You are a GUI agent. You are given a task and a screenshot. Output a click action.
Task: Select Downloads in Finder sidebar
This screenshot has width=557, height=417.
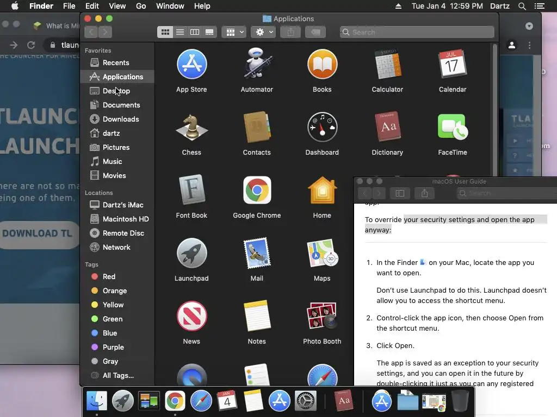click(117, 119)
